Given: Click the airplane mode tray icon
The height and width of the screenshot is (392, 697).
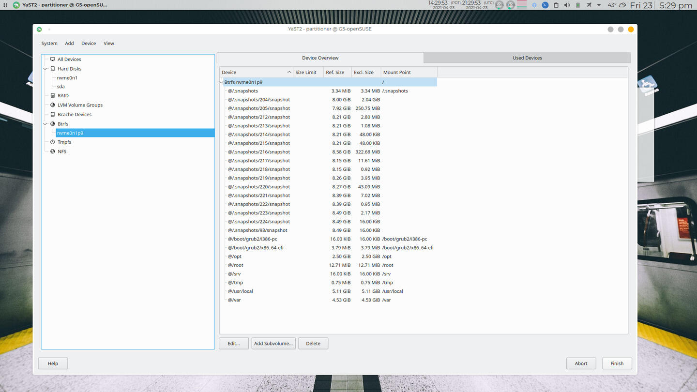Looking at the screenshot, I should pyautogui.click(x=589, y=5).
